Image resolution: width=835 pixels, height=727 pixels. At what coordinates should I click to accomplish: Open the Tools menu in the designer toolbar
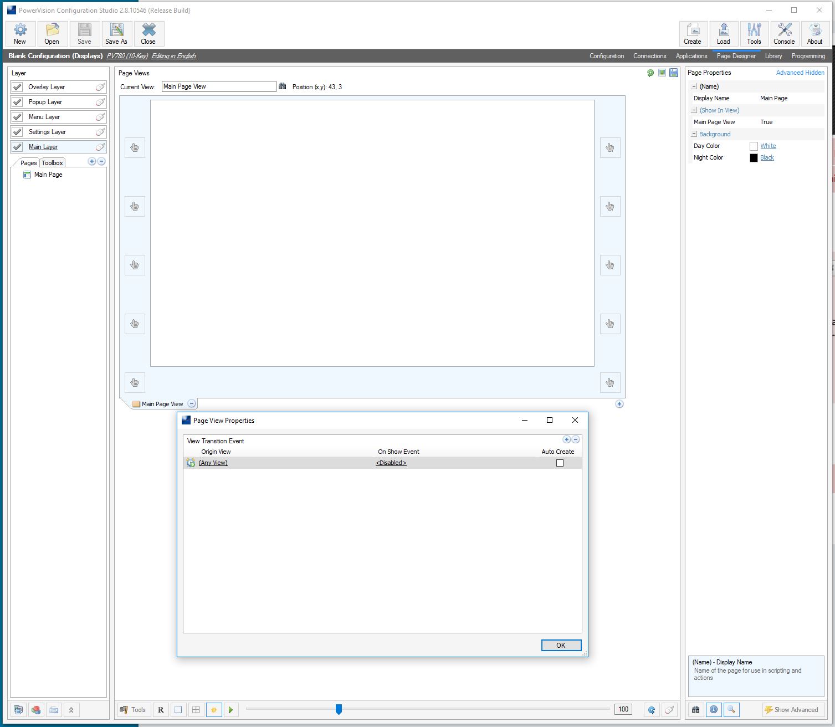(x=133, y=710)
